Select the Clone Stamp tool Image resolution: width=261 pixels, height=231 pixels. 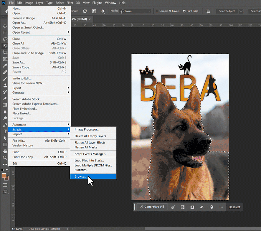4,85
